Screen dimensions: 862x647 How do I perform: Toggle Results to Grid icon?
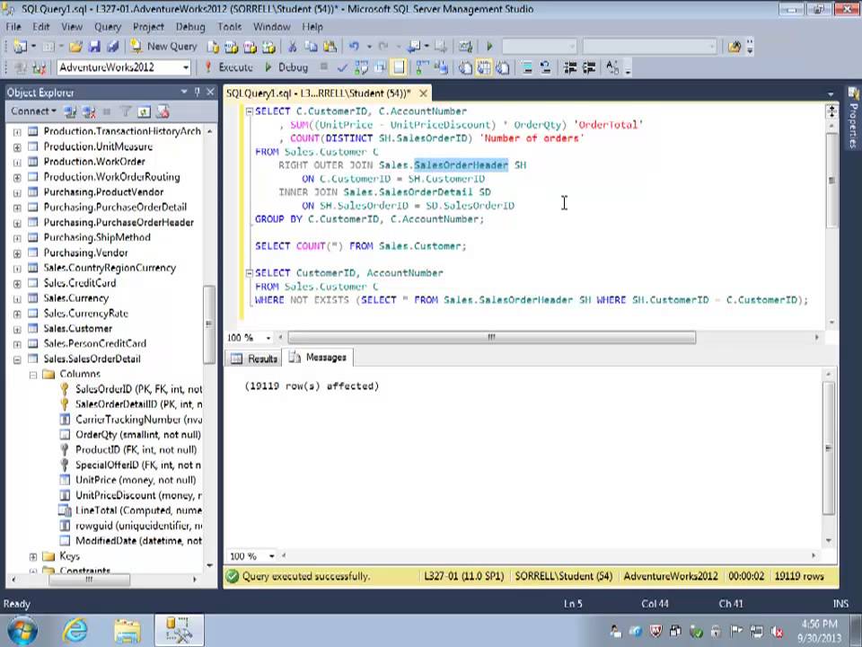[484, 67]
